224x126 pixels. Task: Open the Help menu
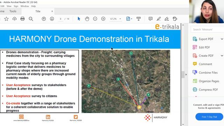[x=34, y=6]
